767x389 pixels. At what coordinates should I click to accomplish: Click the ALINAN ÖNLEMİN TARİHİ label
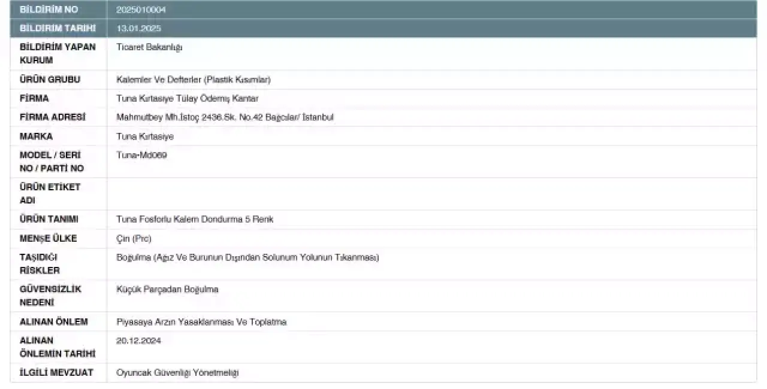pyautogui.click(x=58, y=347)
